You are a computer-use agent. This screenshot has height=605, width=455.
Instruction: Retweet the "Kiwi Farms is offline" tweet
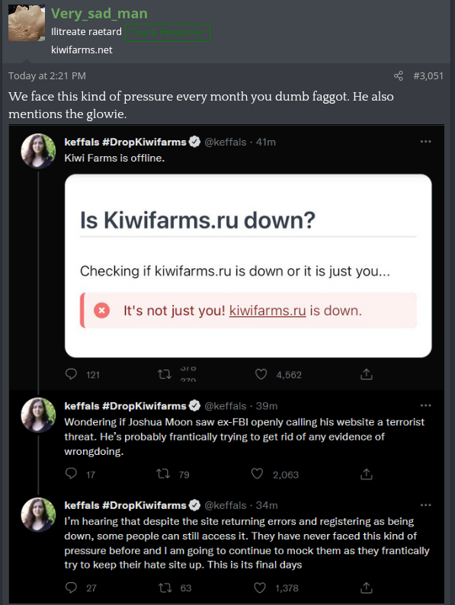[165, 374]
